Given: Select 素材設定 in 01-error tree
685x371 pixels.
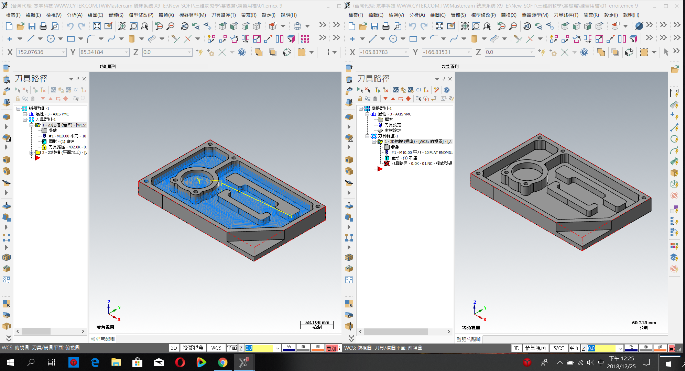Looking at the screenshot, I should pyautogui.click(x=393, y=131).
